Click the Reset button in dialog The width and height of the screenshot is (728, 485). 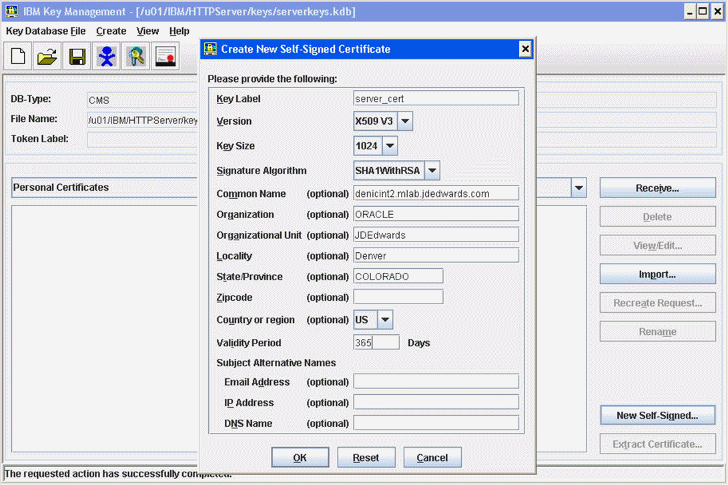coord(366,458)
